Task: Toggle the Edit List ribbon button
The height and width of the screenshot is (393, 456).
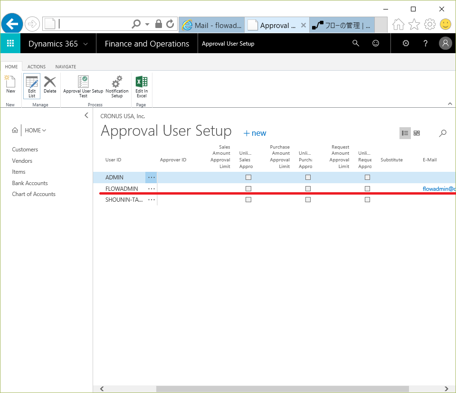Action: (32, 86)
